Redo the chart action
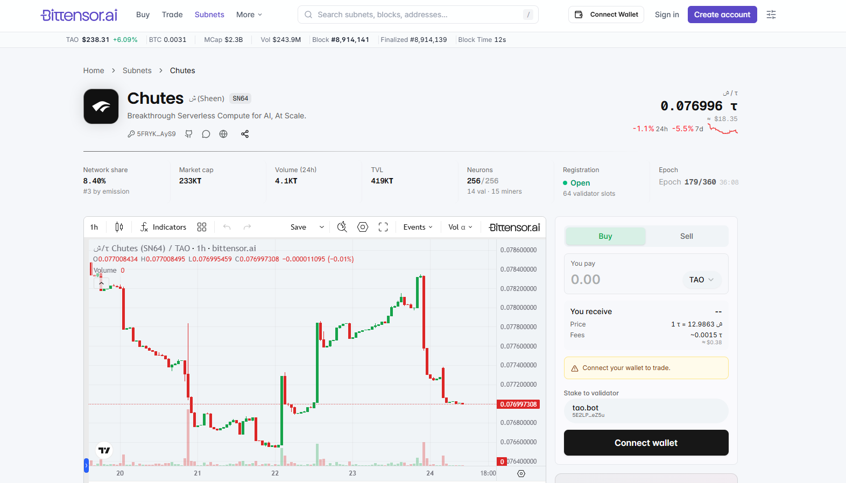 (247, 227)
